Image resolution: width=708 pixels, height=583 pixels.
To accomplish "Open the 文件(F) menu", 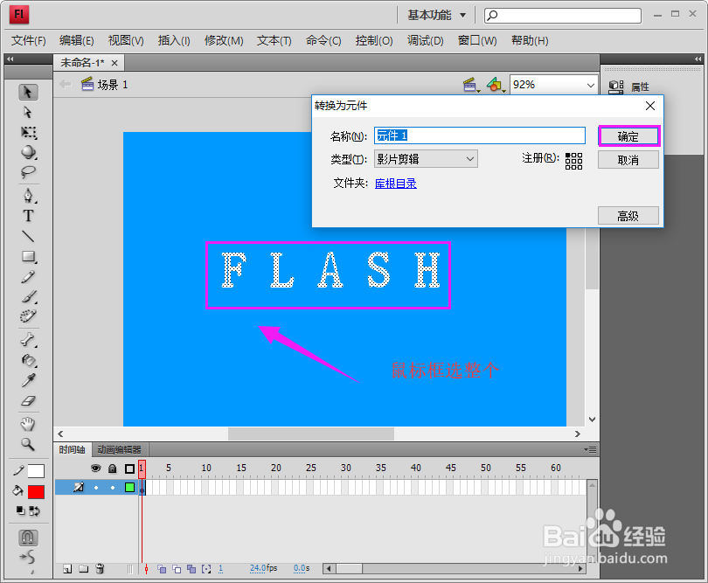I will (29, 40).
